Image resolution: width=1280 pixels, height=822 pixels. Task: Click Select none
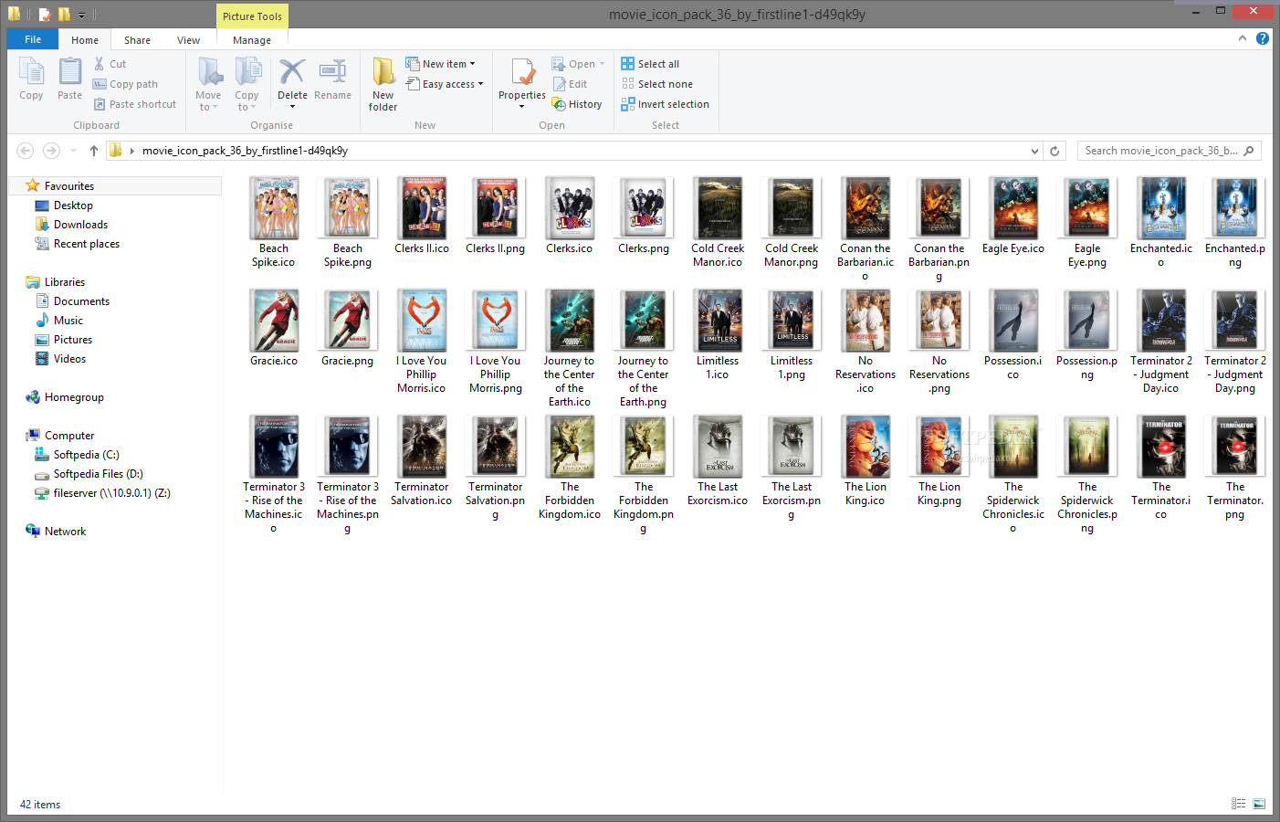pyautogui.click(x=656, y=84)
